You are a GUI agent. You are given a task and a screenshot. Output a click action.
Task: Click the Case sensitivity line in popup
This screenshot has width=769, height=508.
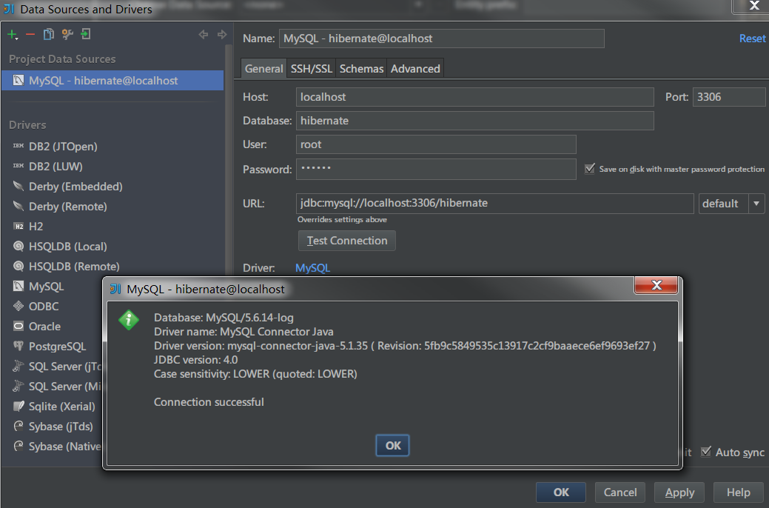(x=255, y=374)
